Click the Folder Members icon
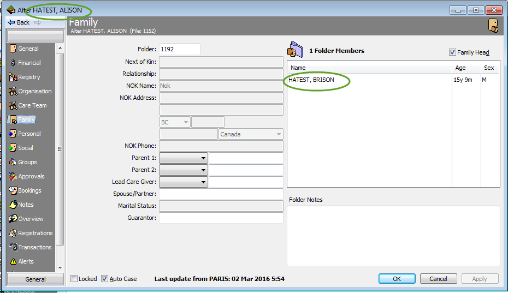This screenshot has width=508, height=293. 294,50
